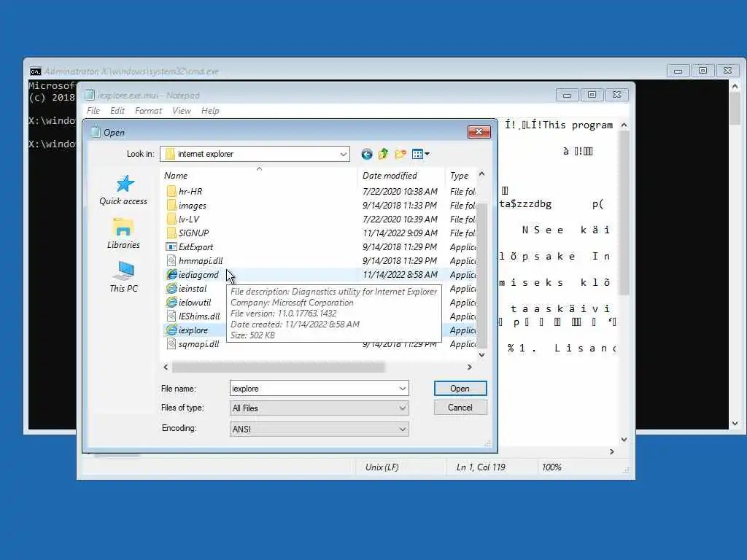The height and width of the screenshot is (560, 747).
Task: Sort files by Name column header
Action: click(259, 175)
